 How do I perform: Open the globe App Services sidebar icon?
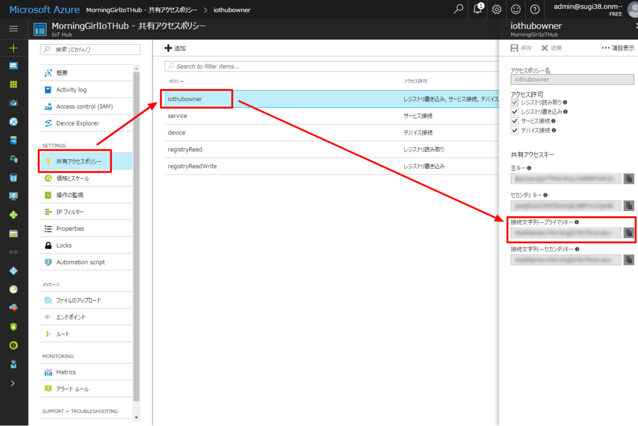pyautogui.click(x=14, y=121)
